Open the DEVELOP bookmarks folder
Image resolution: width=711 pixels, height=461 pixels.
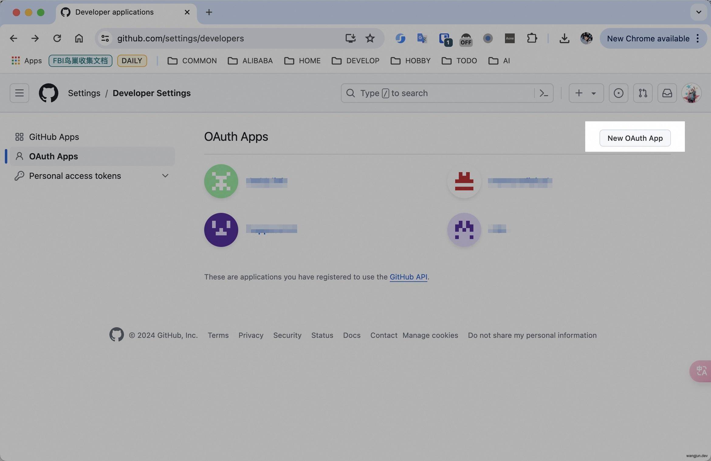355,61
